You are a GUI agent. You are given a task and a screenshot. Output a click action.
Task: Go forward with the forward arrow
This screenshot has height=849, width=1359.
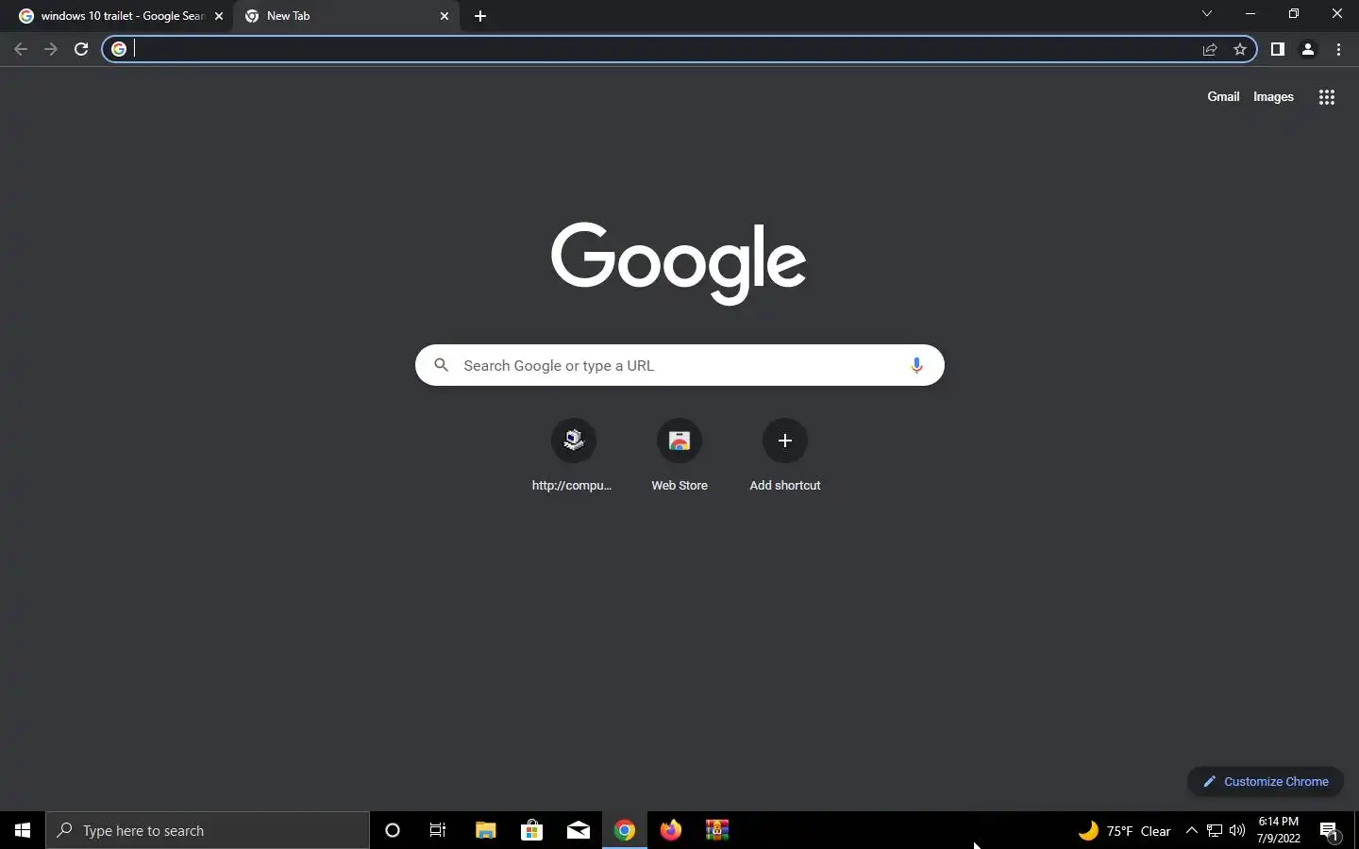51,49
